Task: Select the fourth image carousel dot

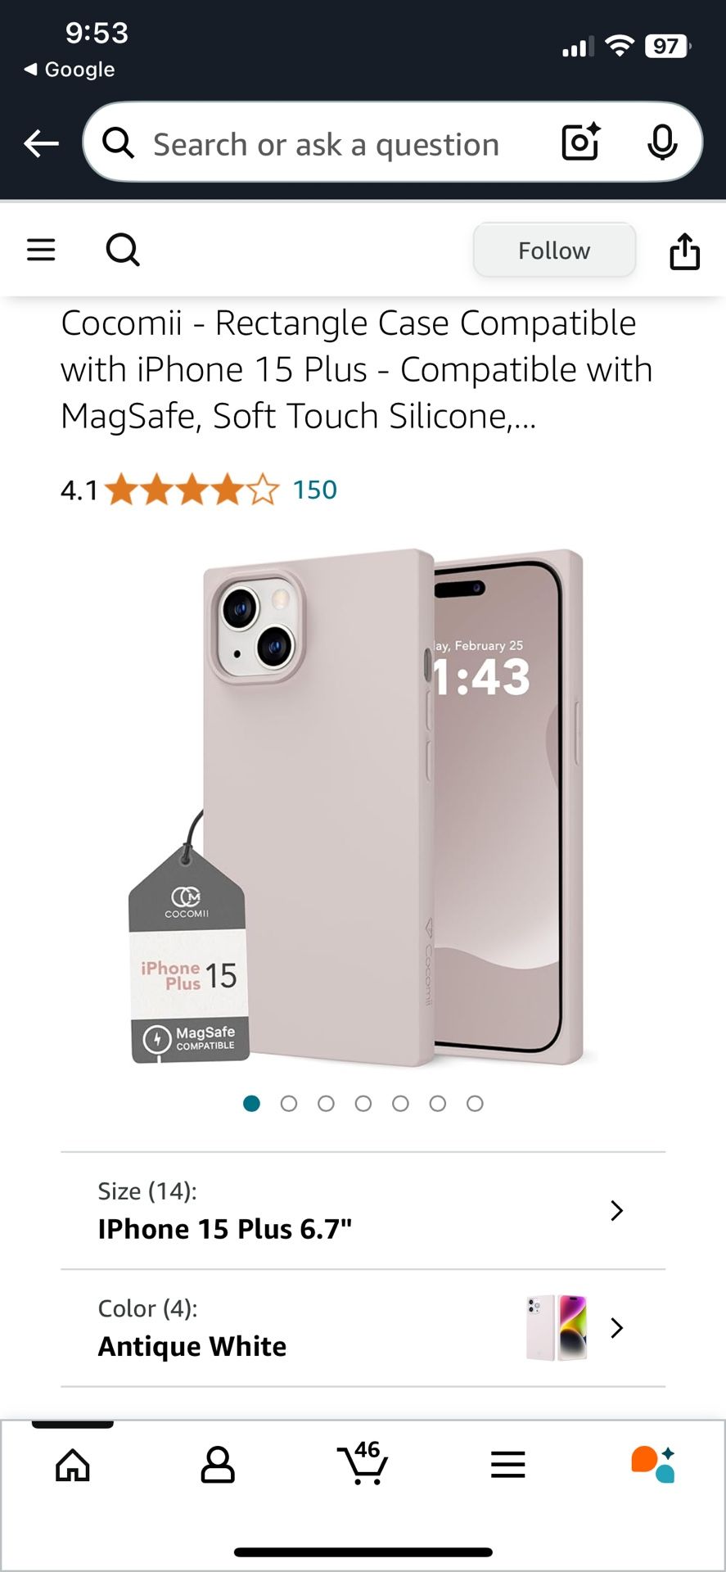Action: point(363,1104)
